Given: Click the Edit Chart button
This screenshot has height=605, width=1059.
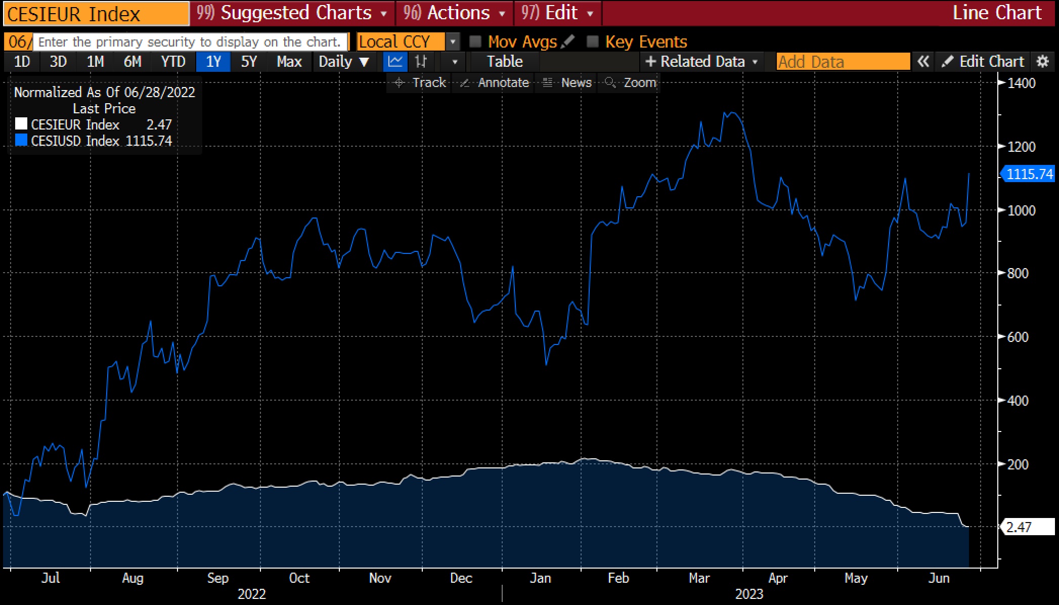Looking at the screenshot, I should click(983, 62).
